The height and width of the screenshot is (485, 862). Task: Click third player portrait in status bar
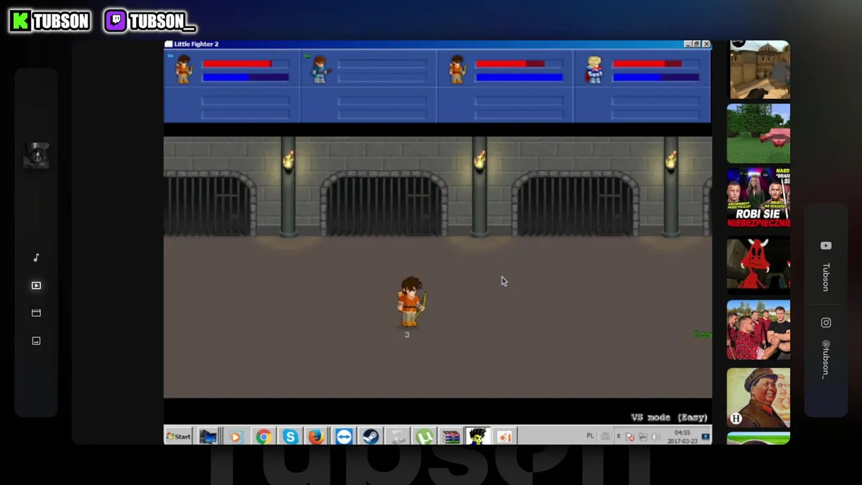click(x=457, y=70)
